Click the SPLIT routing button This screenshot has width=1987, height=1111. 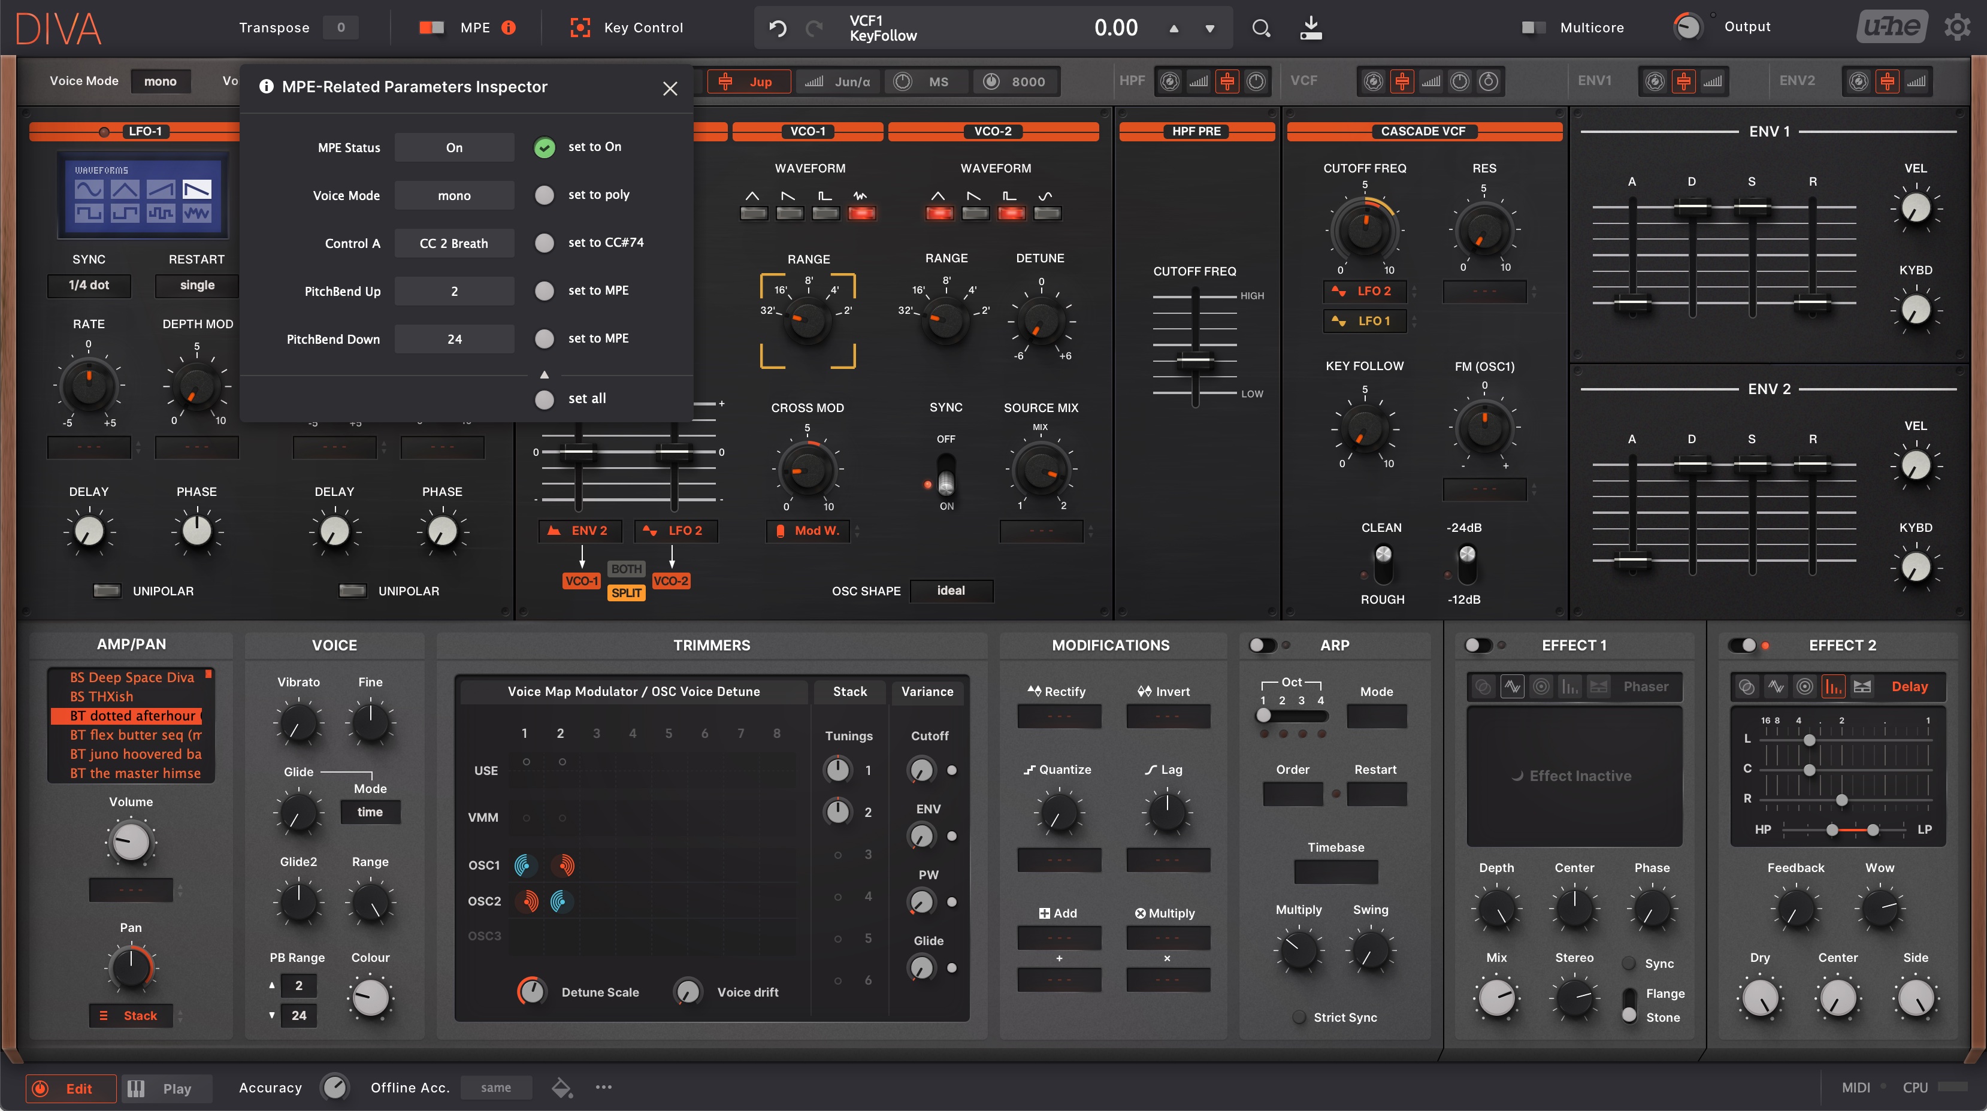click(x=627, y=593)
